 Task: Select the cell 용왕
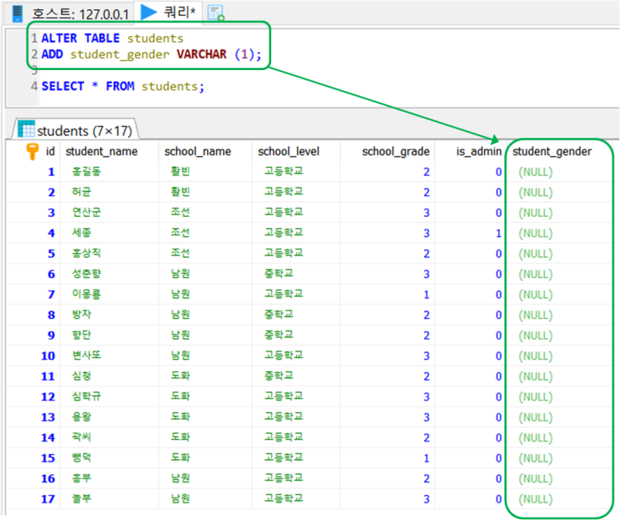[82, 417]
